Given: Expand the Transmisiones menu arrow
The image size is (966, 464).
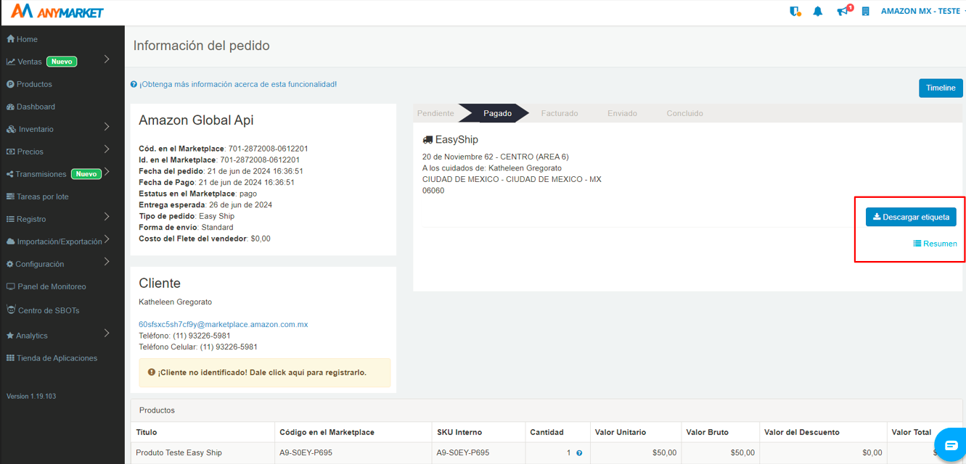Looking at the screenshot, I should [x=107, y=172].
